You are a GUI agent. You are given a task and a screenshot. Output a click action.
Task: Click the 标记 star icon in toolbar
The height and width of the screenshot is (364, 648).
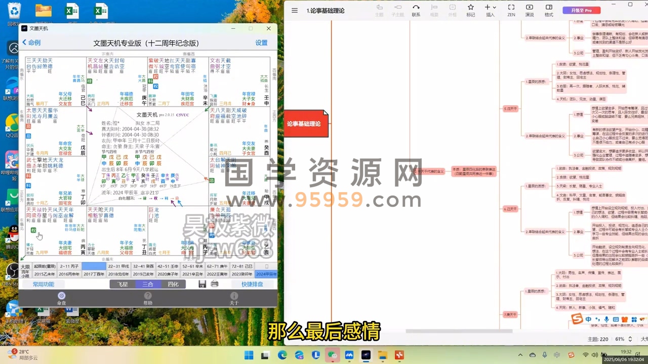tap(470, 10)
